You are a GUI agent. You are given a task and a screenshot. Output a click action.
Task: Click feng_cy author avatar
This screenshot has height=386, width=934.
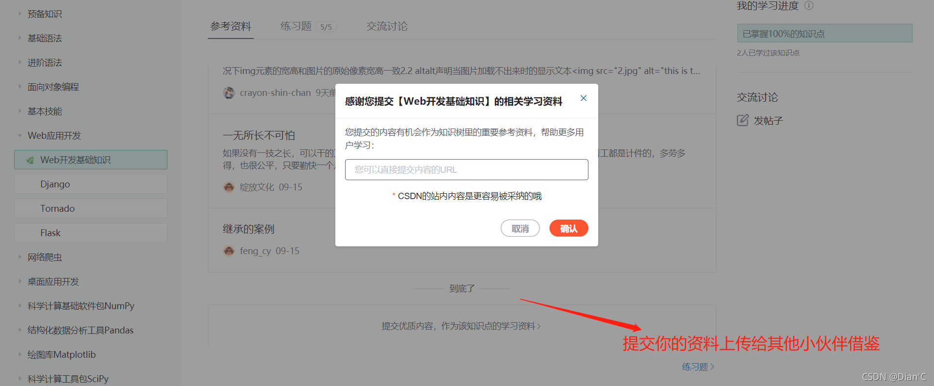229,251
